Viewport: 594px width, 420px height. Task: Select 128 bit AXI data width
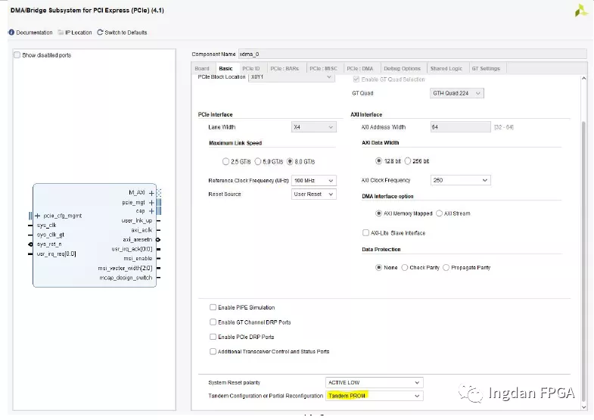coord(378,161)
